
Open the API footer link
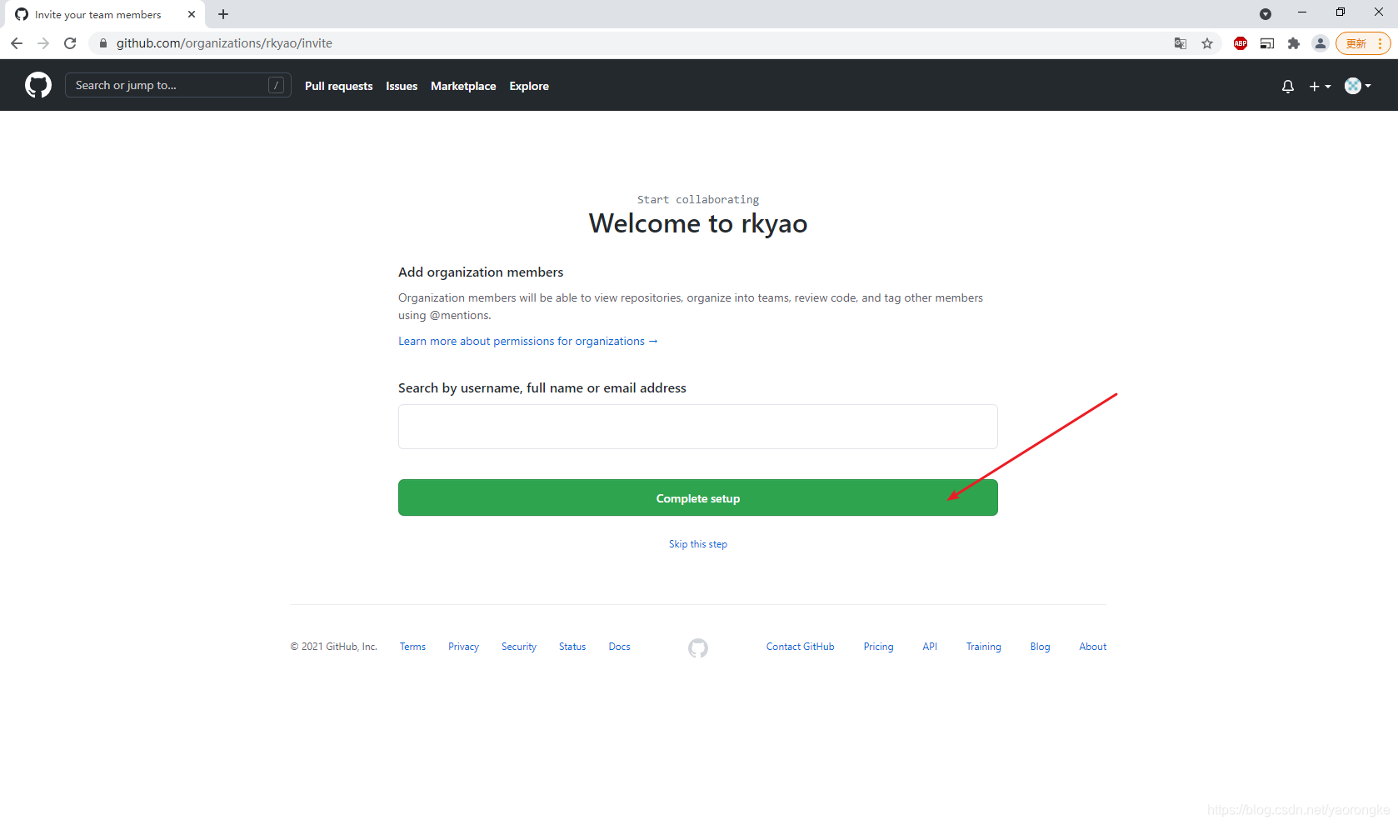click(930, 647)
